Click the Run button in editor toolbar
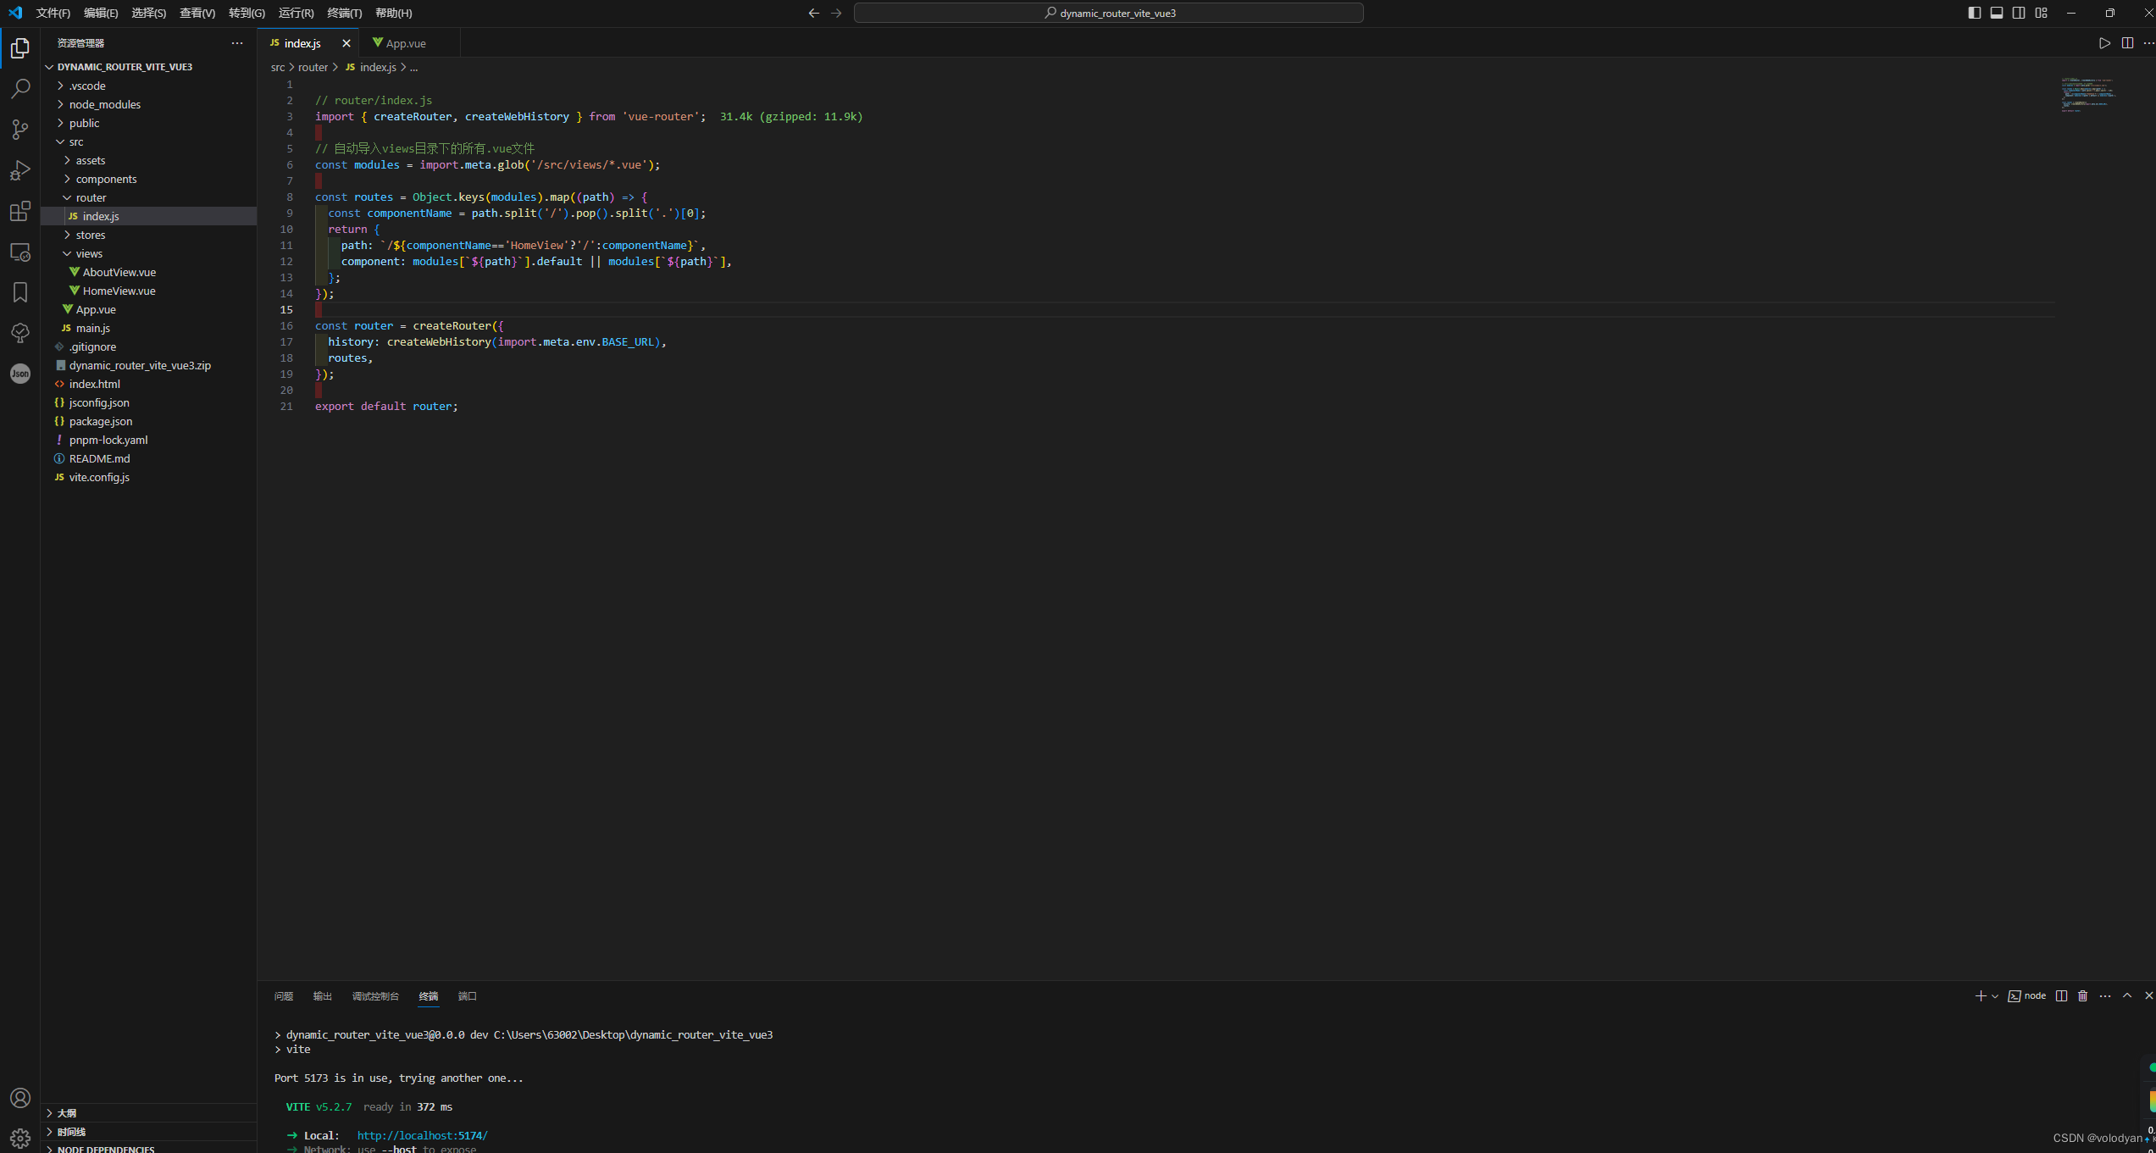 click(2104, 42)
